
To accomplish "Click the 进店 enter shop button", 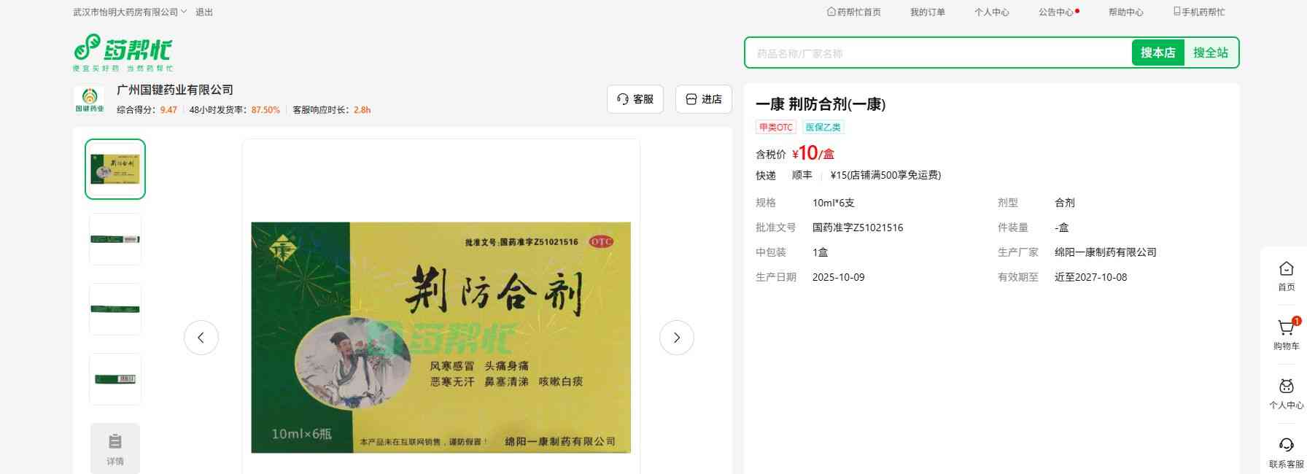I will (704, 99).
